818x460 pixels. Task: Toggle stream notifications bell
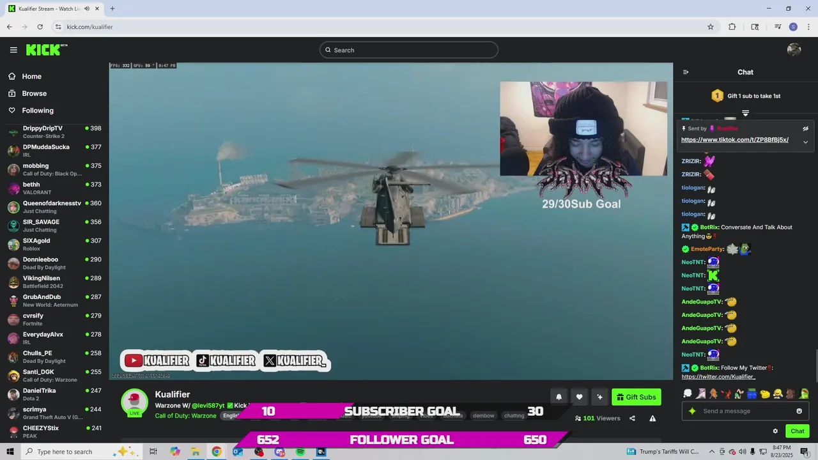(559, 397)
